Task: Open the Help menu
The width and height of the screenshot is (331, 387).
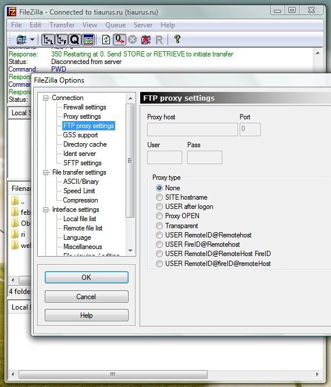Action: (168, 25)
